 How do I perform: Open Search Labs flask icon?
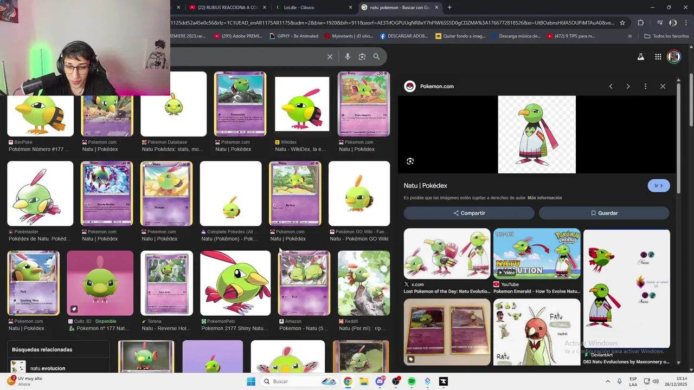(x=640, y=57)
